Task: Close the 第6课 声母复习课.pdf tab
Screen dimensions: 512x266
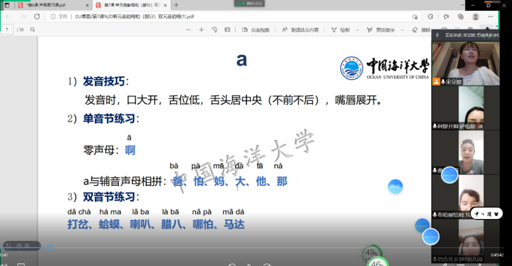Action: 87,5
